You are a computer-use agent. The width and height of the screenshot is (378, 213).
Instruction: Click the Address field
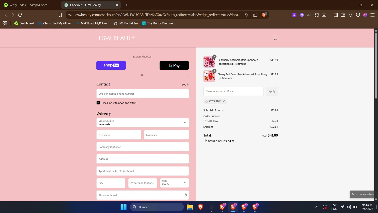(143, 159)
